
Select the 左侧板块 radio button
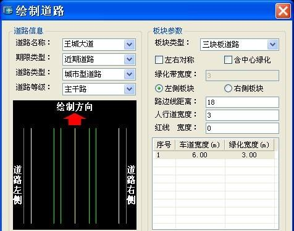tap(159, 89)
